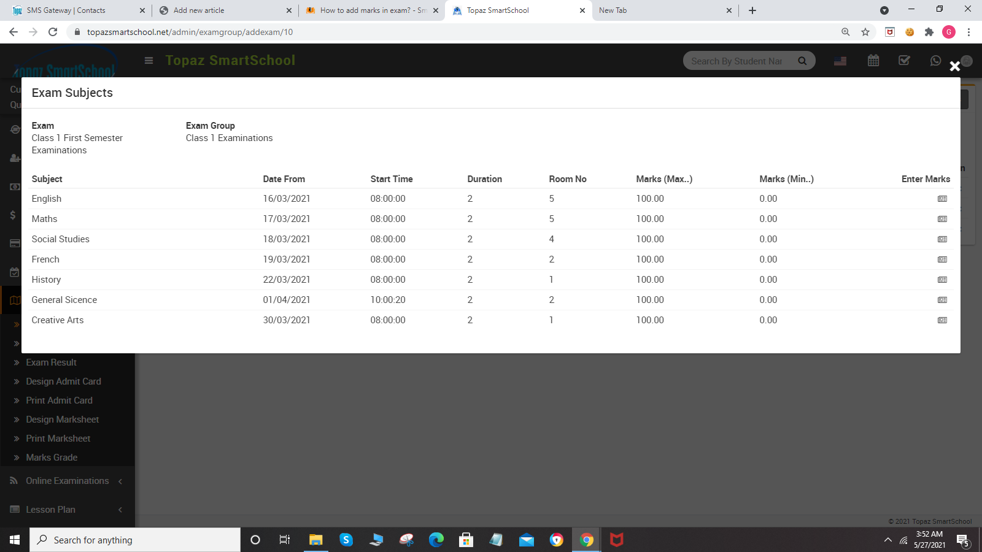Viewport: 982px width, 552px height.
Task: Open Enter Marks for English subject
Action: coord(942,199)
